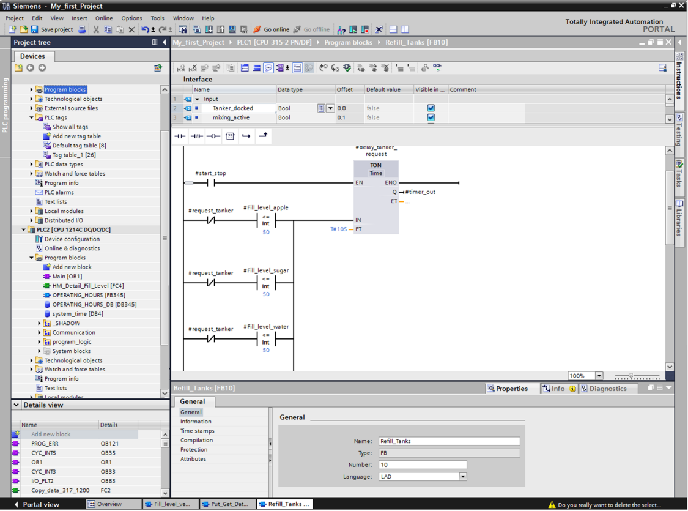Insert a normally open contact
The width and height of the screenshot is (688, 511).
click(x=180, y=136)
